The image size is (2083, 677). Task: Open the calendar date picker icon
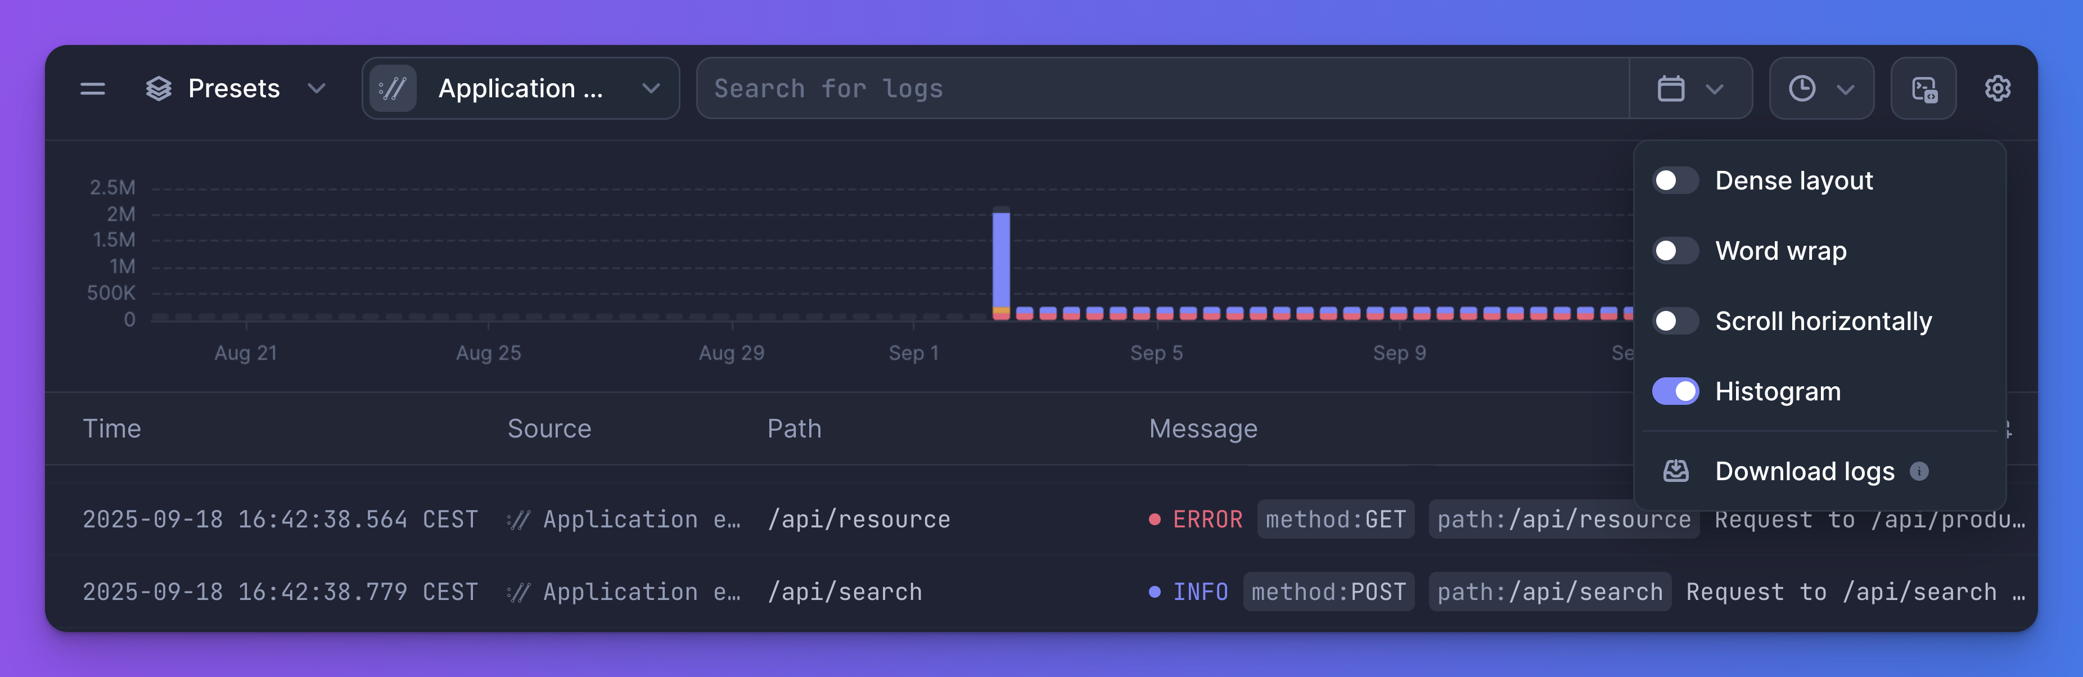1671,88
